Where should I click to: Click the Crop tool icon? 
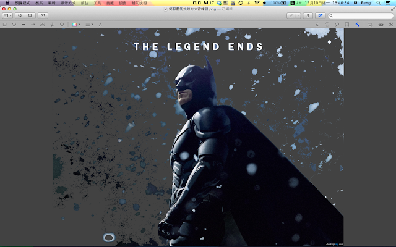point(370,25)
